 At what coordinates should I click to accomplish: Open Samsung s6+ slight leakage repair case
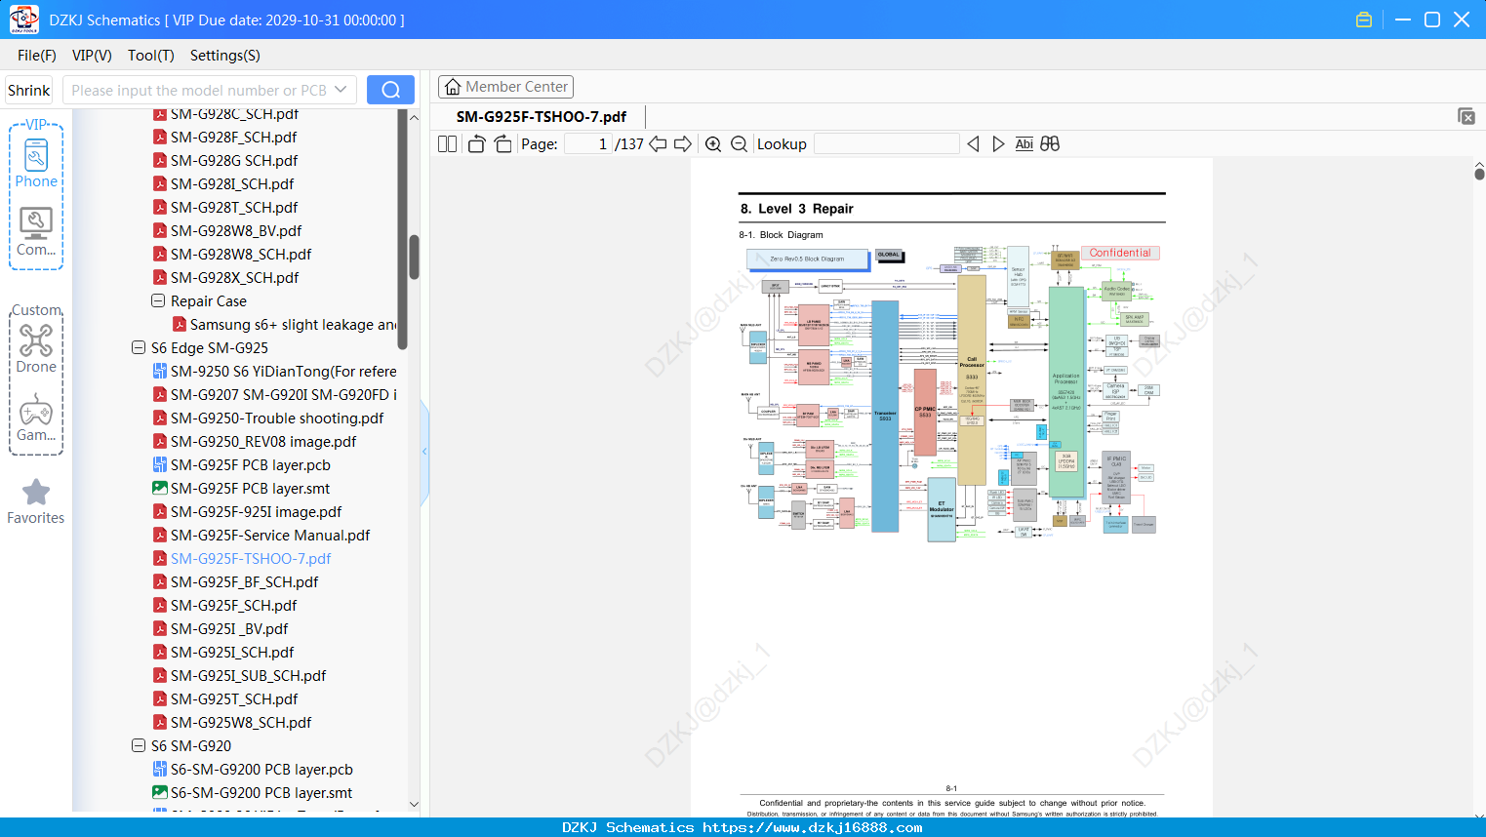pyautogui.click(x=284, y=325)
